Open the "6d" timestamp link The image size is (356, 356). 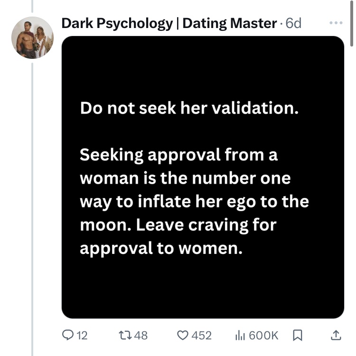tap(293, 23)
